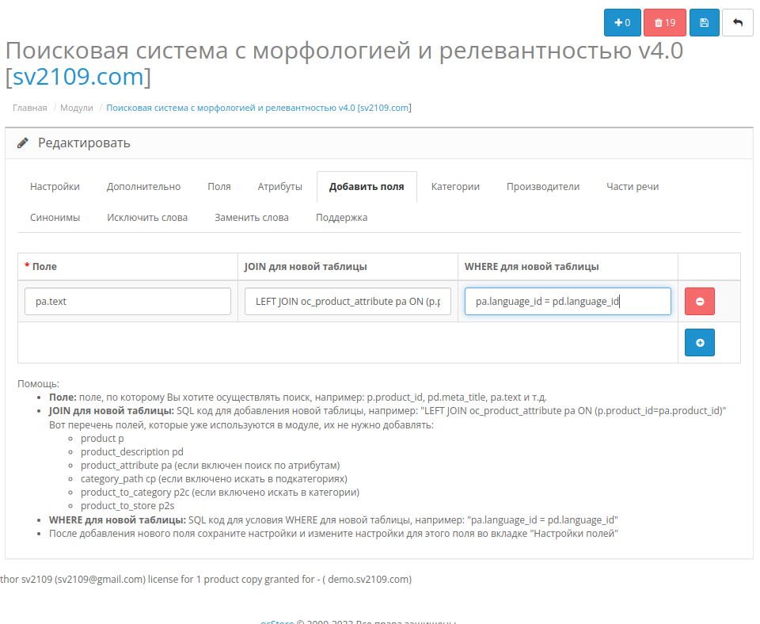Click the JOIN для новой таблицы input
The image size is (760, 624).
click(348, 302)
